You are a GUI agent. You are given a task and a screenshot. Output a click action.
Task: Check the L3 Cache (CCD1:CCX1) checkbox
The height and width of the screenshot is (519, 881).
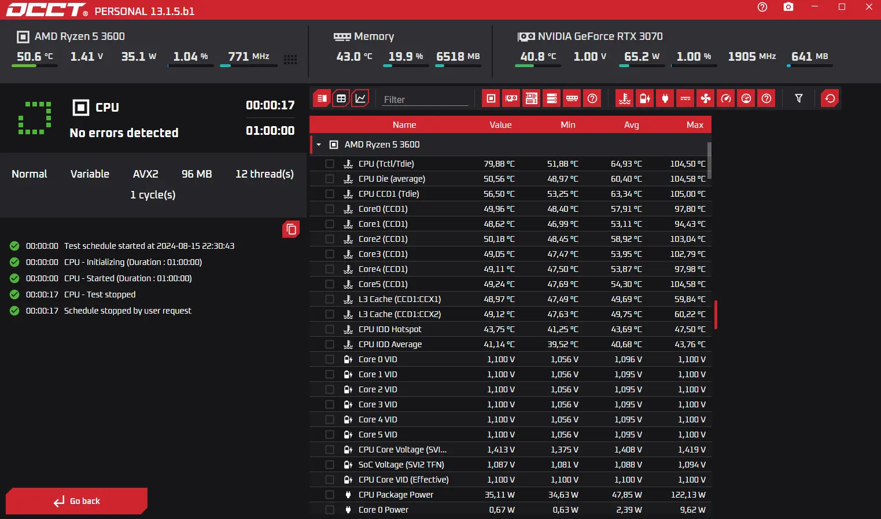coord(330,299)
